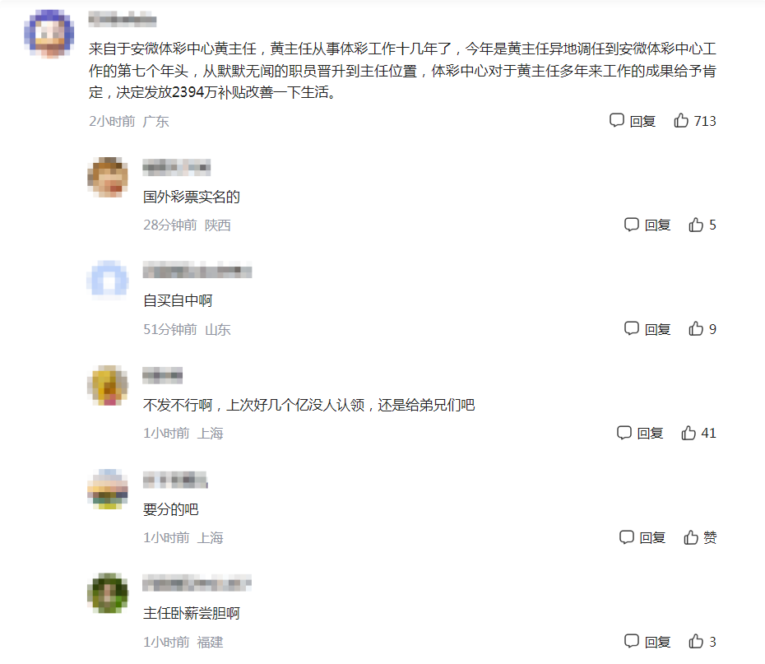Open username above 自买自中啊 comment
The image size is (765, 664).
(197, 270)
